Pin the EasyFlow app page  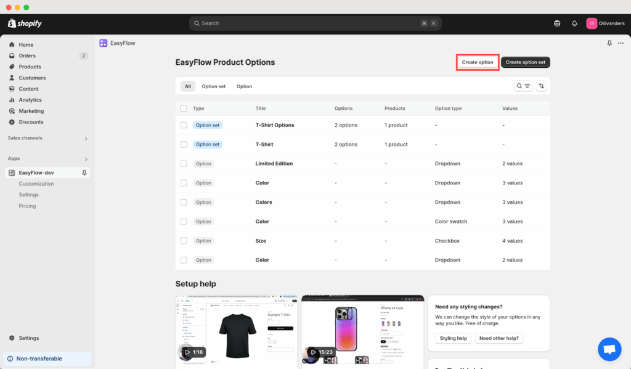(609, 43)
